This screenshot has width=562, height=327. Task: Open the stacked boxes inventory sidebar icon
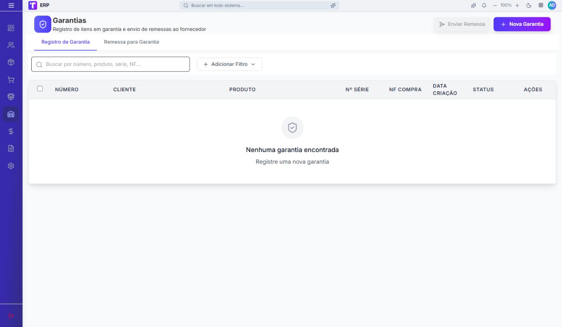(x=11, y=97)
